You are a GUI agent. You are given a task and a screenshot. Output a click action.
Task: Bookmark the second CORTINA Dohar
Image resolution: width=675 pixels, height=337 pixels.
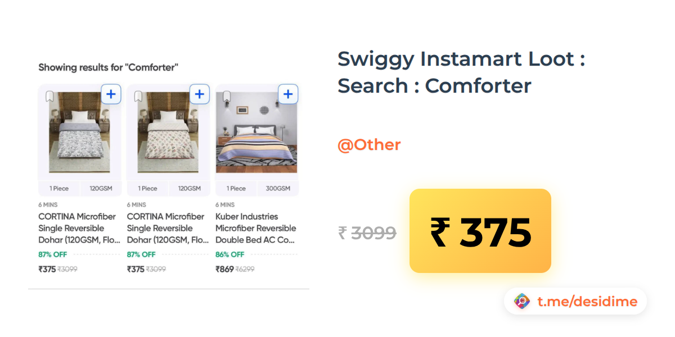coord(138,97)
